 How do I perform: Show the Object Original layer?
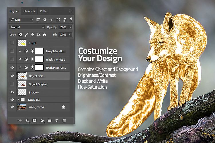[x=12, y=84]
